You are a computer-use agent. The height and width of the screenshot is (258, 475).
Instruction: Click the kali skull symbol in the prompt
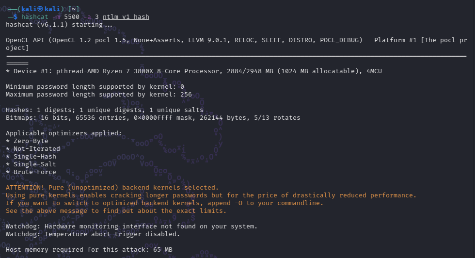(x=40, y=9)
